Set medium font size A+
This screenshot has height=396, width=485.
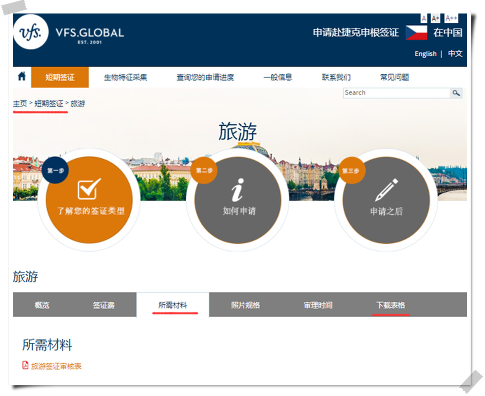click(x=435, y=18)
